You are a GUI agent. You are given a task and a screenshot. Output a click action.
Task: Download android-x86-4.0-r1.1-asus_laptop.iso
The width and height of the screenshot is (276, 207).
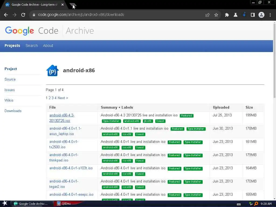pyautogui.click(x=65, y=131)
